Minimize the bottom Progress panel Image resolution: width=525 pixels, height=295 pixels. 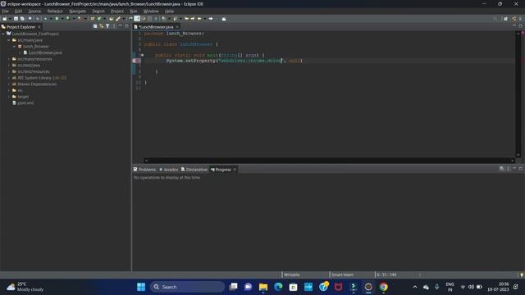pos(514,169)
